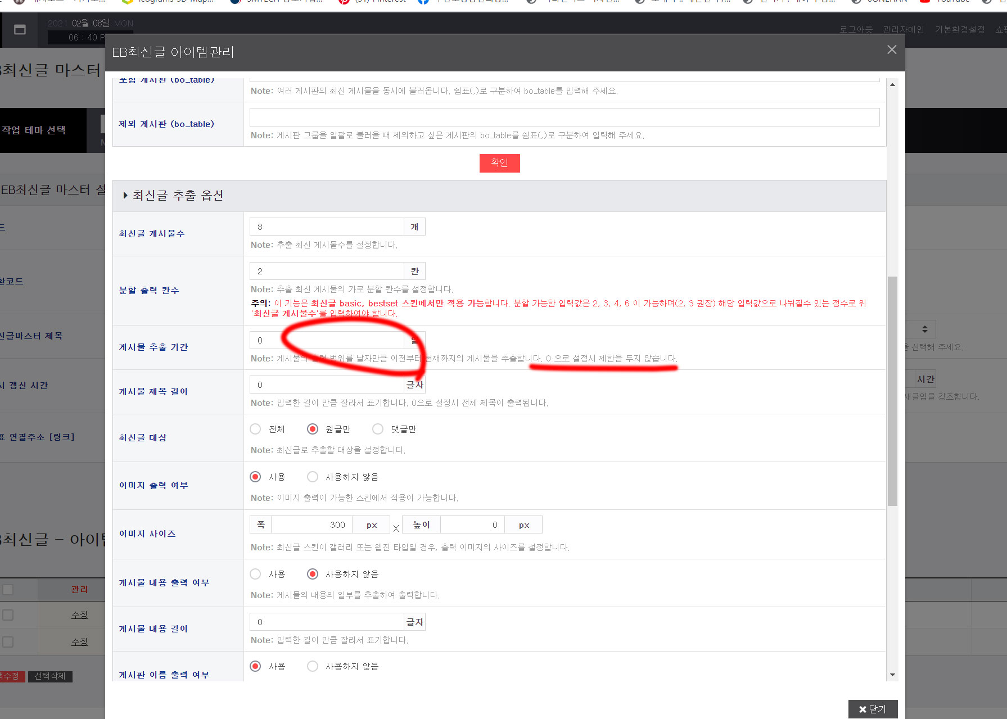Click the image 높이 input field
Screen dimensions: 1007x719
click(472, 524)
